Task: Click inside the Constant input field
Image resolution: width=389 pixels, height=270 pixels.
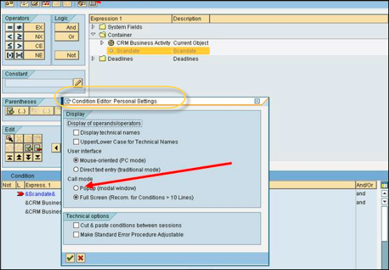Action: coord(39,83)
